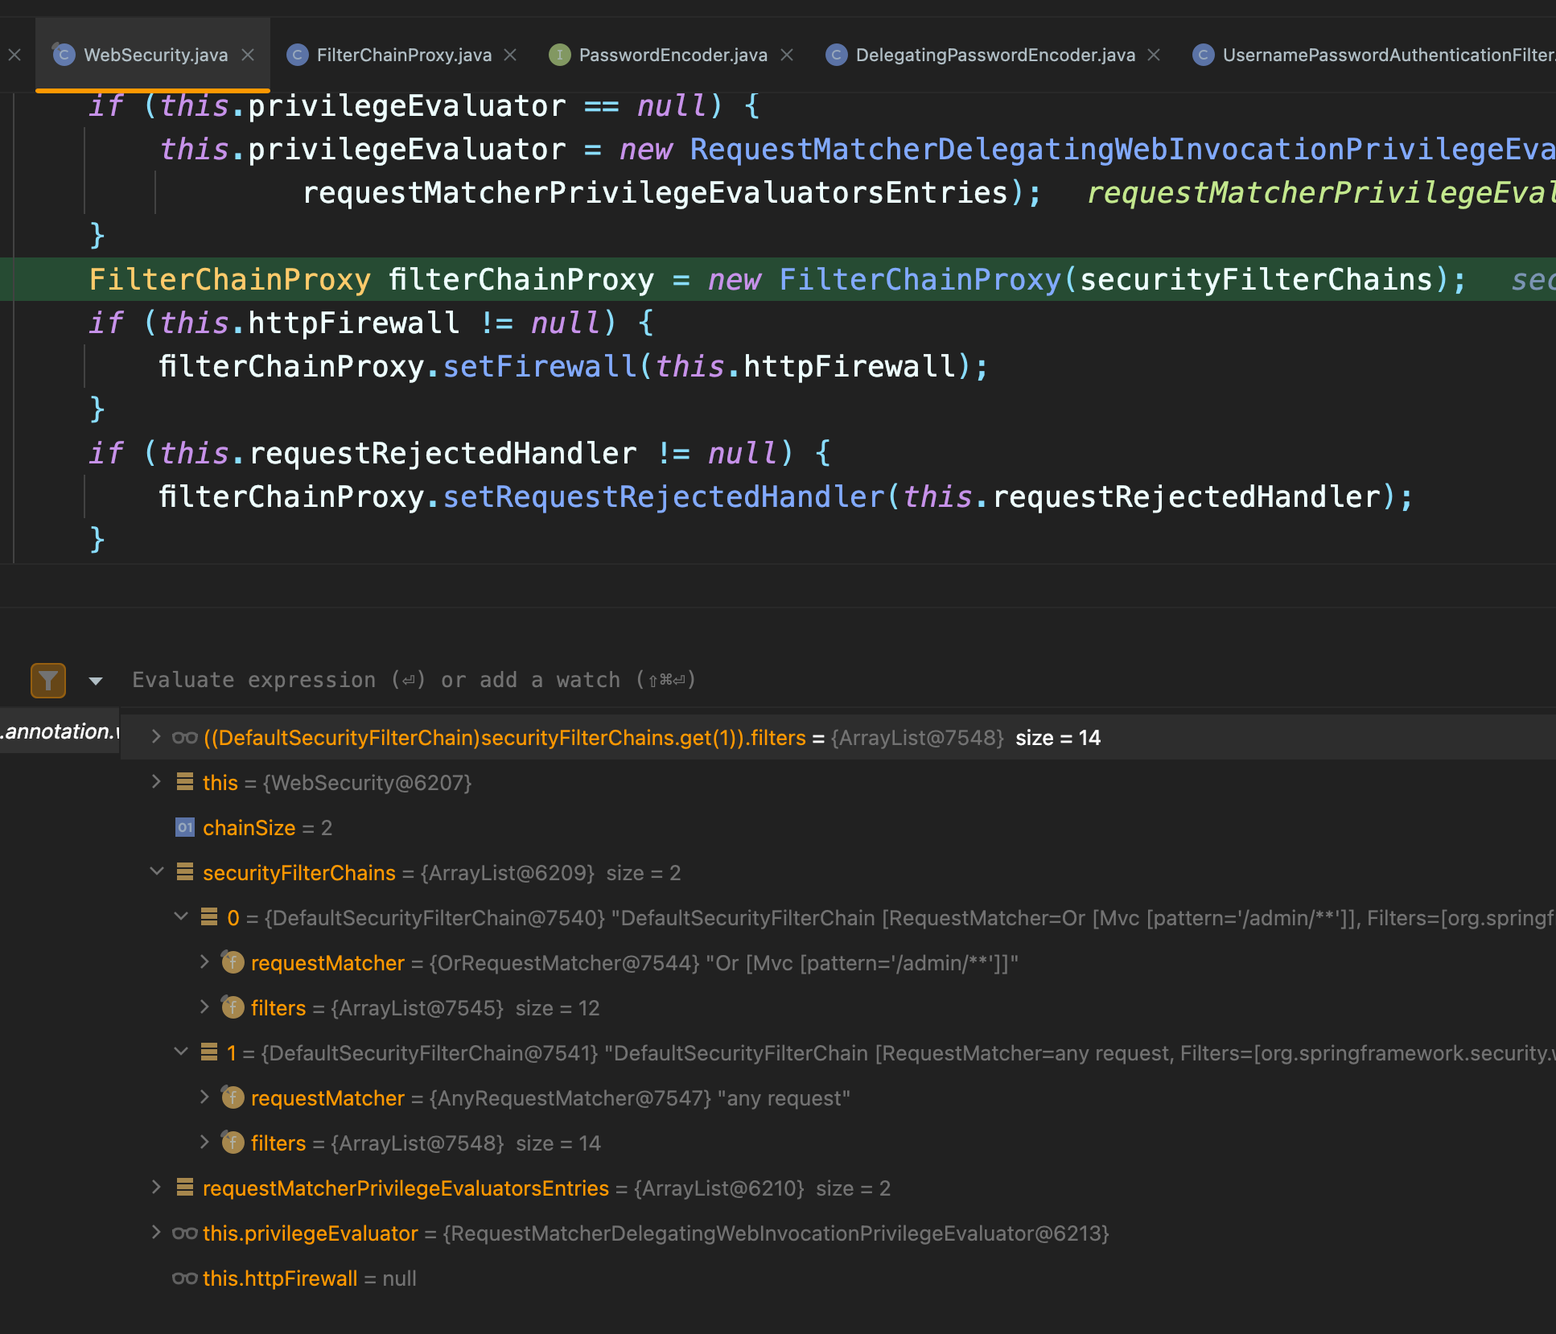Collapse filter chain element 0 node
The image size is (1556, 1334).
tap(181, 917)
